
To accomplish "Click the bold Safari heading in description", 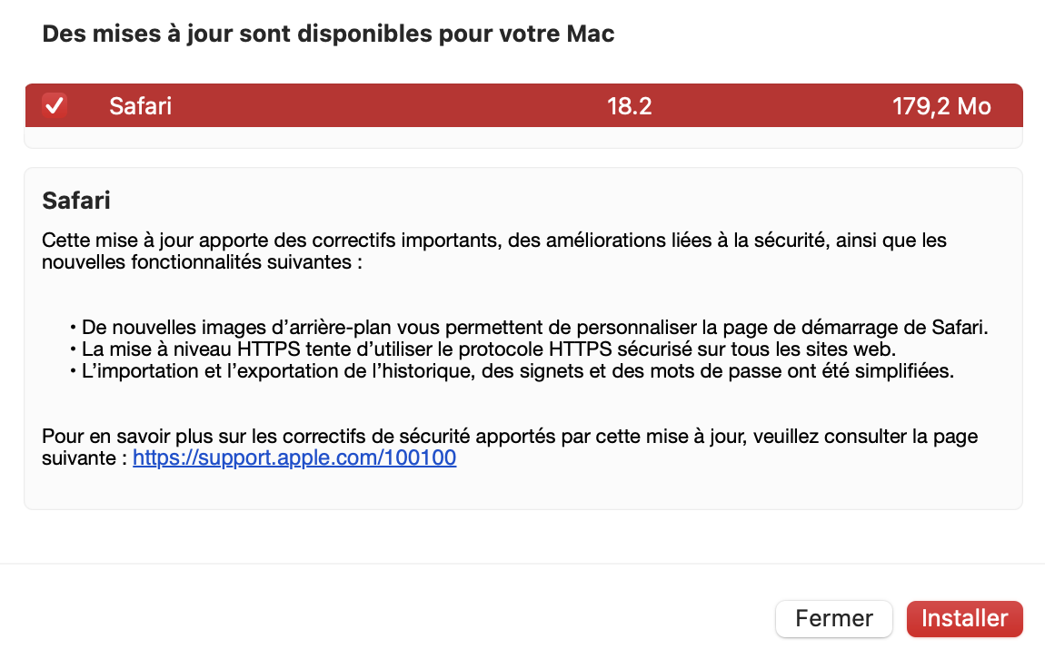I will point(76,200).
